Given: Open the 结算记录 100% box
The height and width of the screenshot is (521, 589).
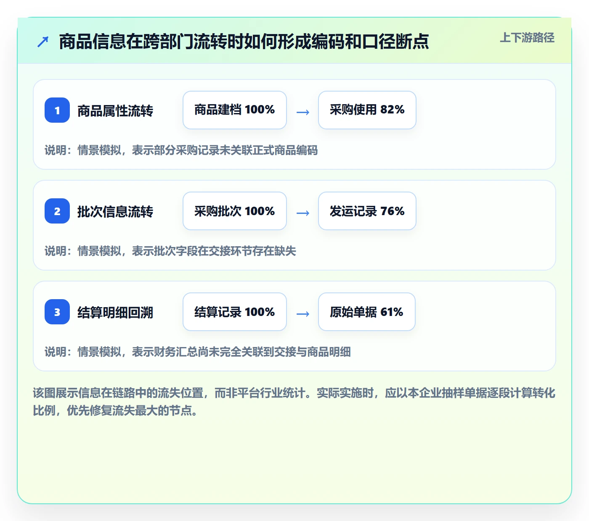Looking at the screenshot, I should 235,312.
